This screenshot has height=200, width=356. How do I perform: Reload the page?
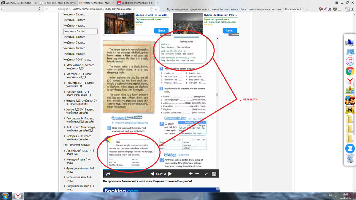pos(47,9)
